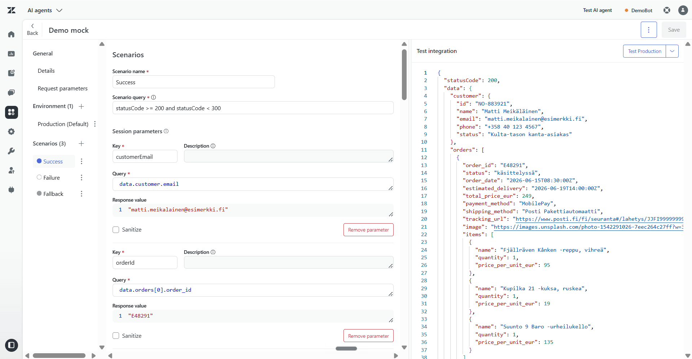Open the conversations chat sidebar icon
Screen dimensions: 692x359
click(x=12, y=93)
